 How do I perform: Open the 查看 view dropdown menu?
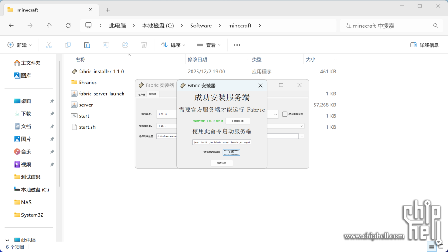click(208, 45)
